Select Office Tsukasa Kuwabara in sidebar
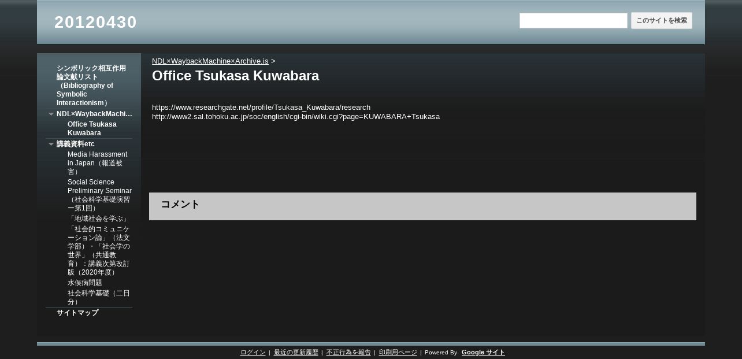 pos(92,128)
